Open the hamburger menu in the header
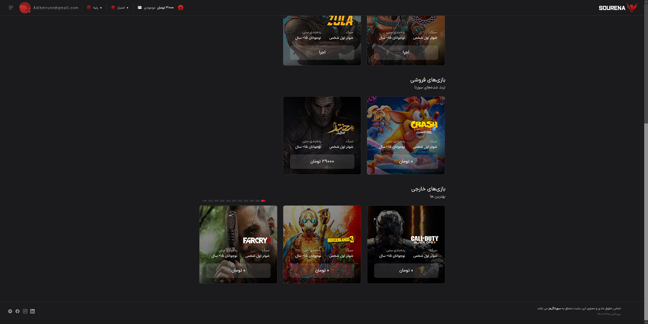The width and height of the screenshot is (648, 324). tap(11, 7)
